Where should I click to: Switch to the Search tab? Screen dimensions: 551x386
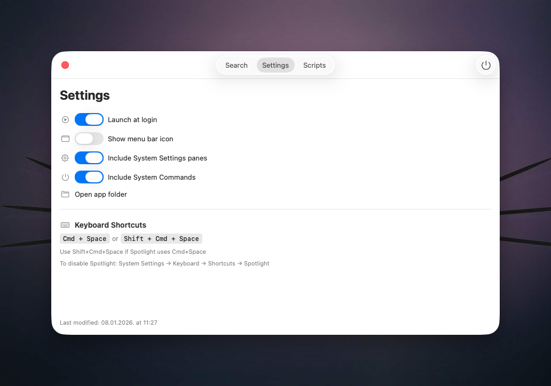click(236, 65)
